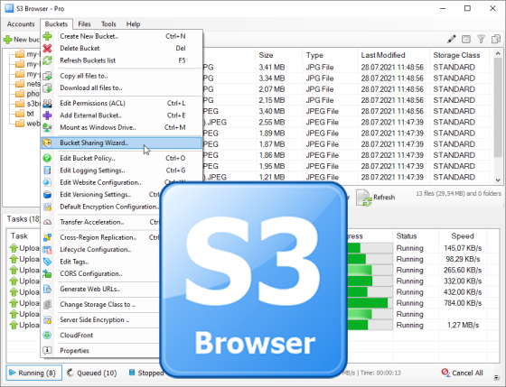506x387 pixels.
Task: Click the filter funnel toolbar icon
Action: [x=481, y=40]
